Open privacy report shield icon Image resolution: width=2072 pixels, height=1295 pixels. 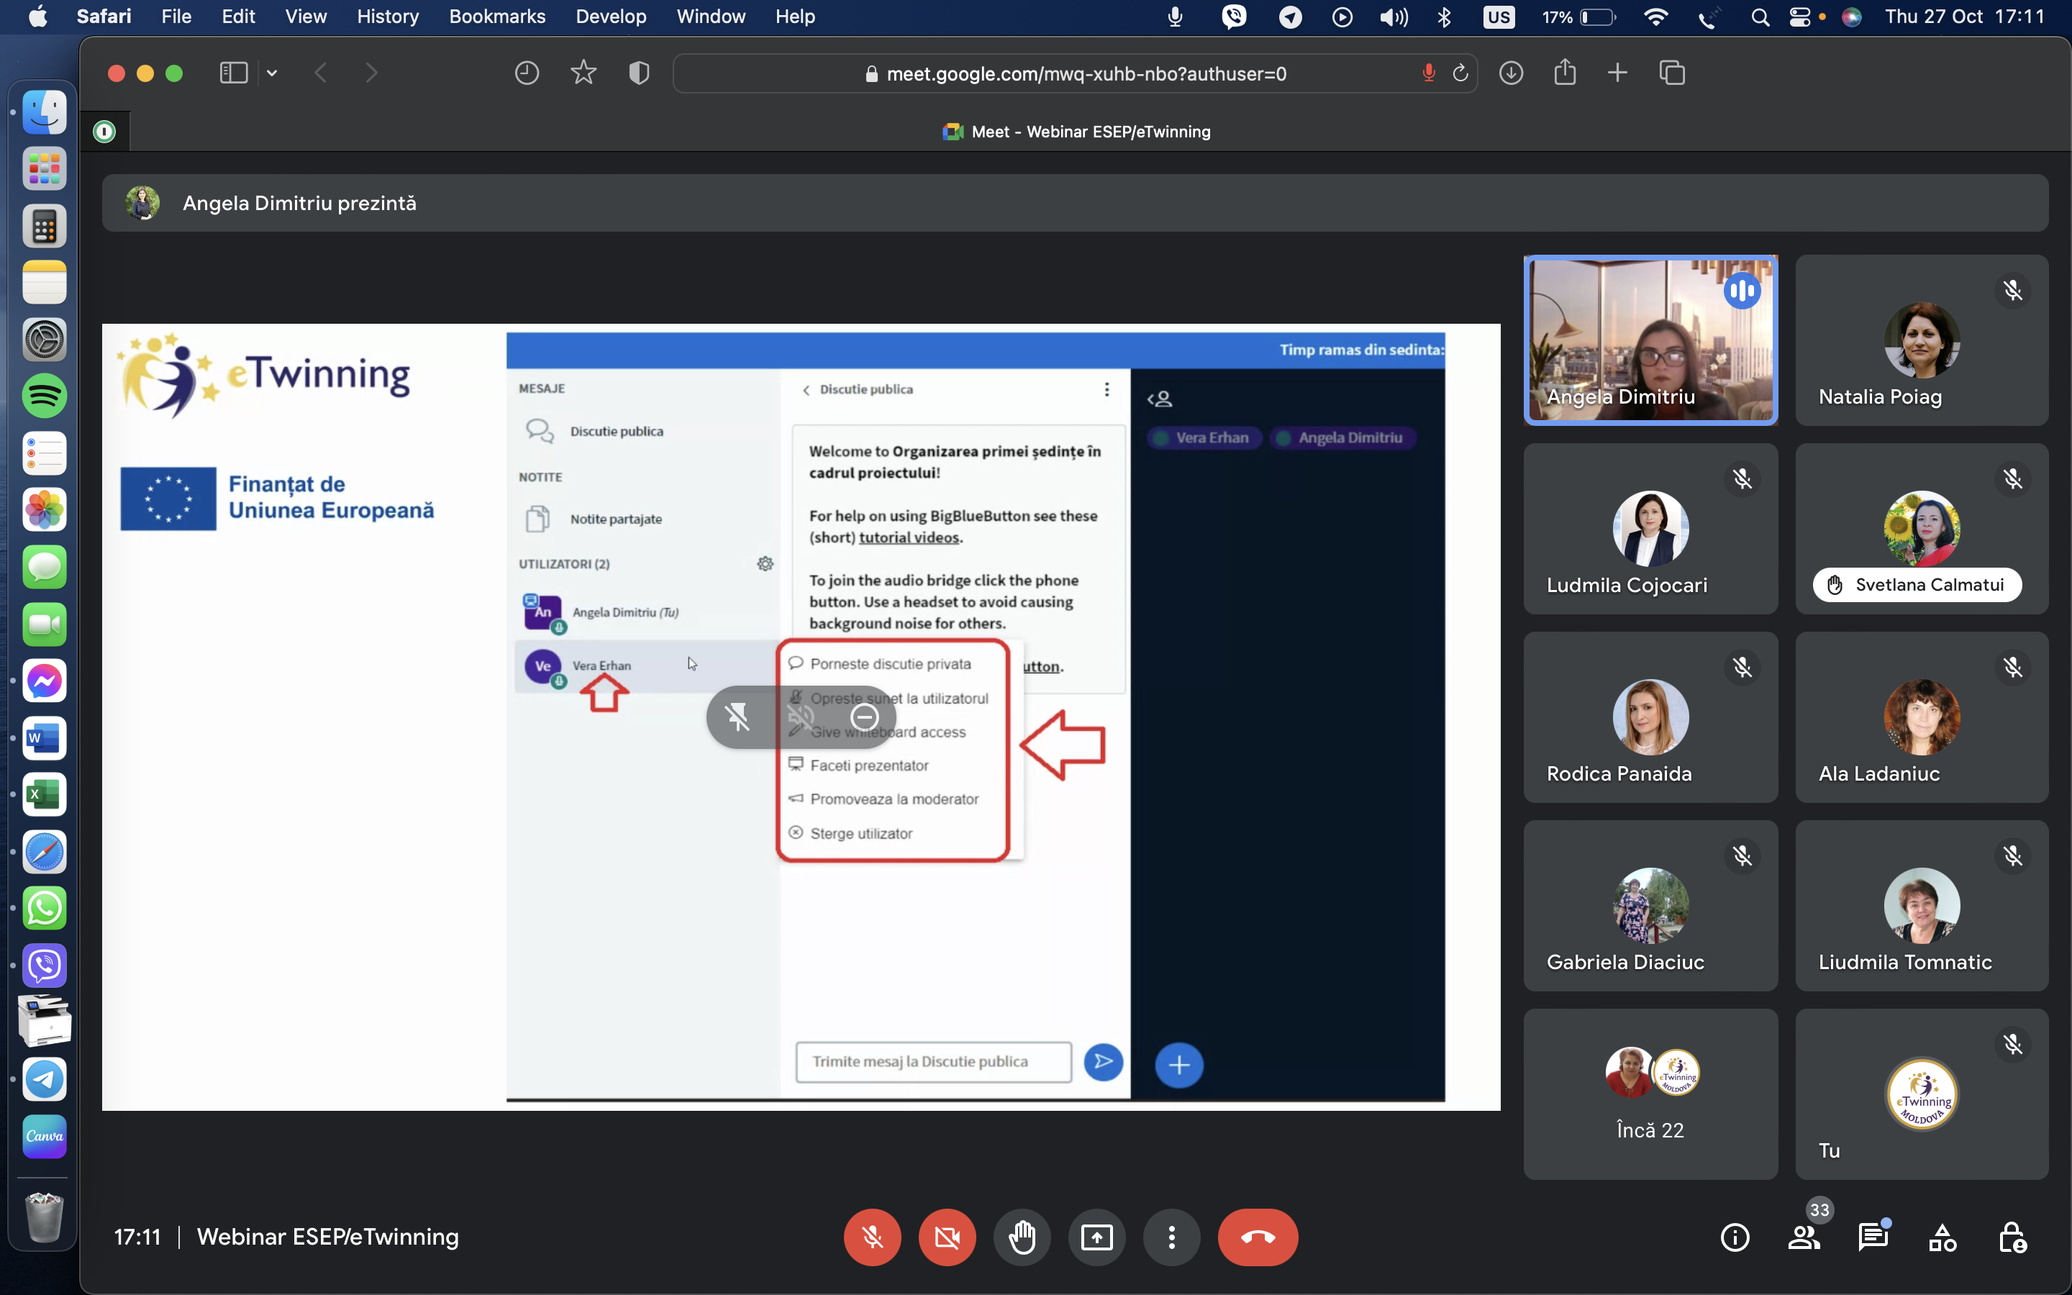coord(639,73)
